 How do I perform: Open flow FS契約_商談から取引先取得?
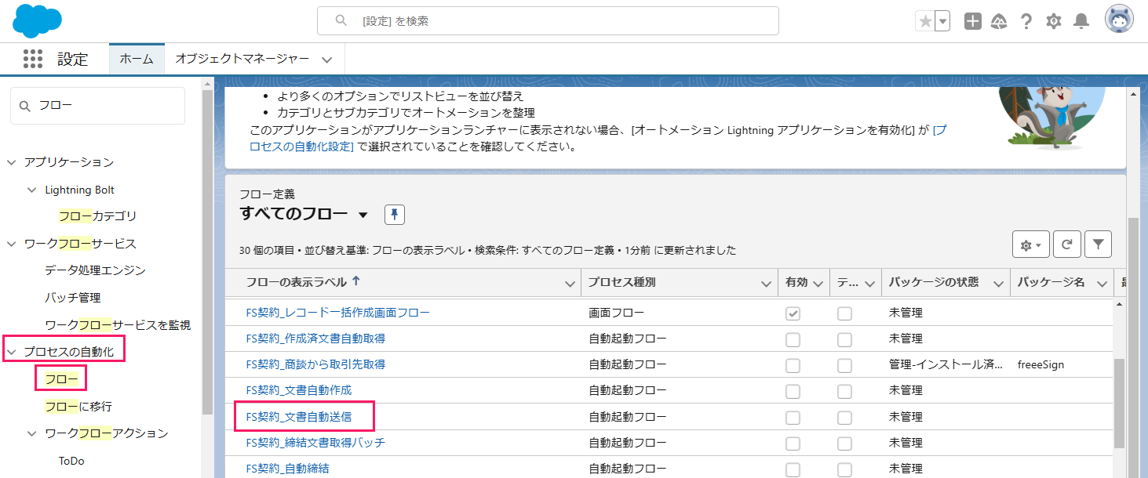coord(315,364)
